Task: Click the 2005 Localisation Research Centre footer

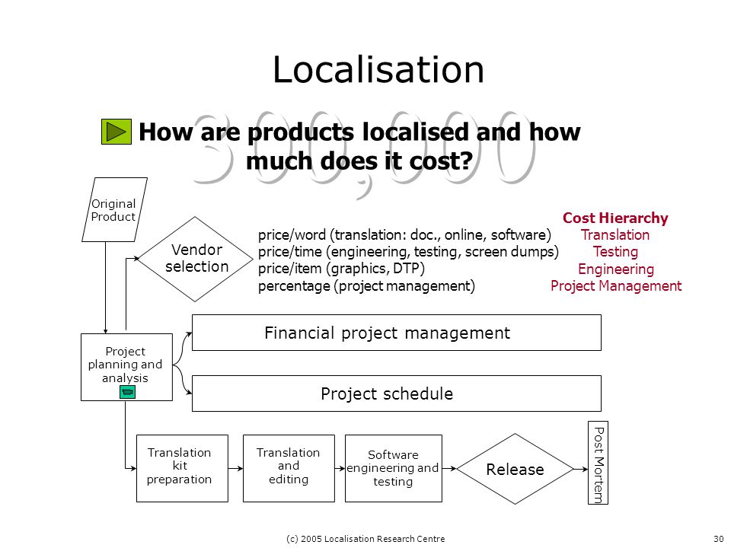Action: coord(365,539)
